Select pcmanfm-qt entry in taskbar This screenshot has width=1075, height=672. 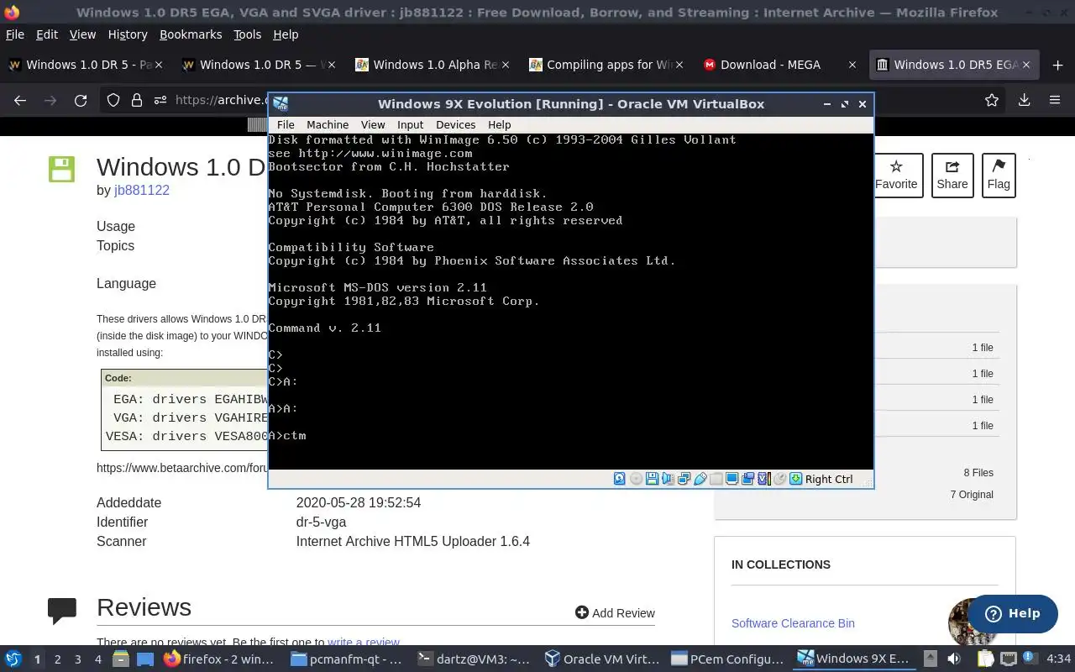click(x=346, y=659)
